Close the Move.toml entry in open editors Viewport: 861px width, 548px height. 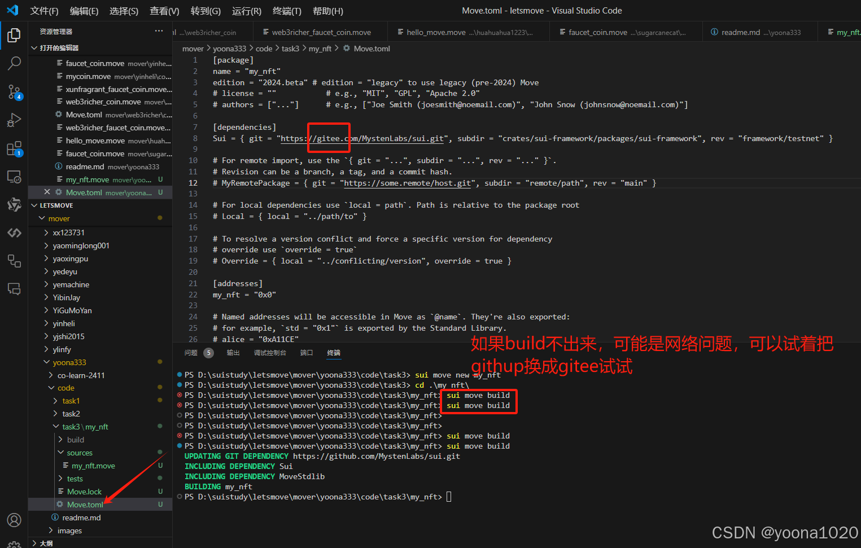47,192
